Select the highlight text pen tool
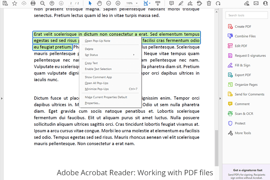Viewport: 270px width, 180px height. (x=181, y=3)
